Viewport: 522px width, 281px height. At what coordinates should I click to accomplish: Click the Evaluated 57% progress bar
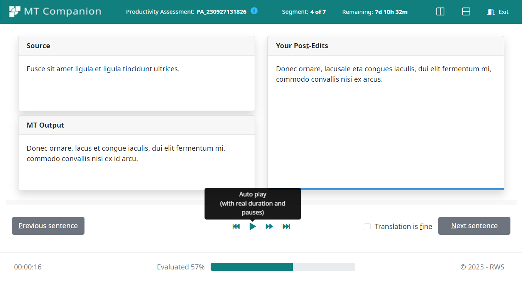click(x=283, y=267)
